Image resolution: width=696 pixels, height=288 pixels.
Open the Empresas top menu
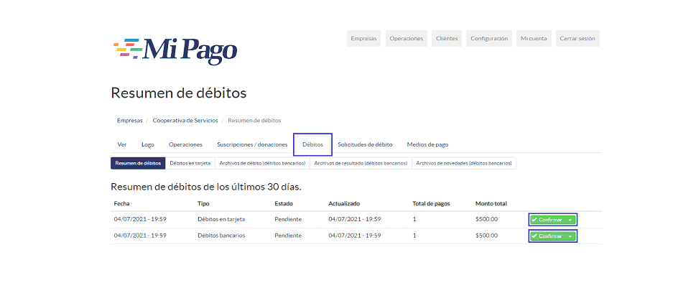(363, 39)
